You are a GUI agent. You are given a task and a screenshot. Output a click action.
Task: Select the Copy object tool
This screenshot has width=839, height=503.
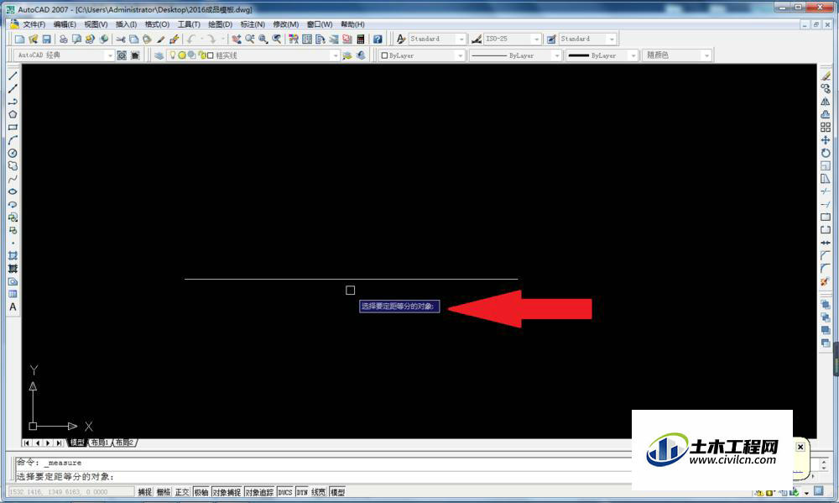[826, 88]
